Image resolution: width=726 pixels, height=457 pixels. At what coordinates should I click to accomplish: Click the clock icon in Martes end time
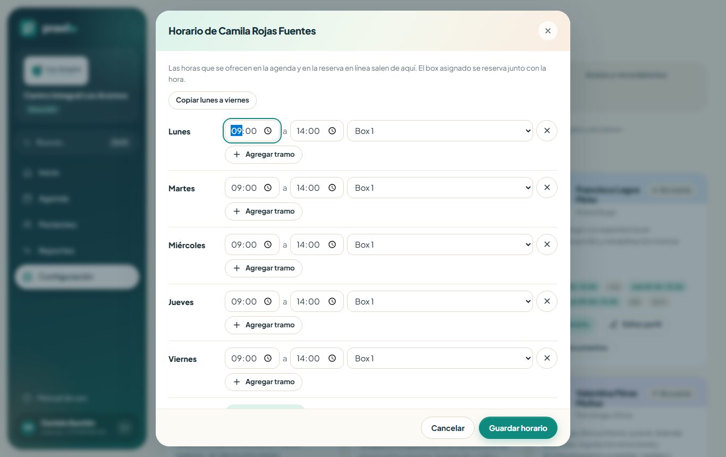click(x=332, y=188)
